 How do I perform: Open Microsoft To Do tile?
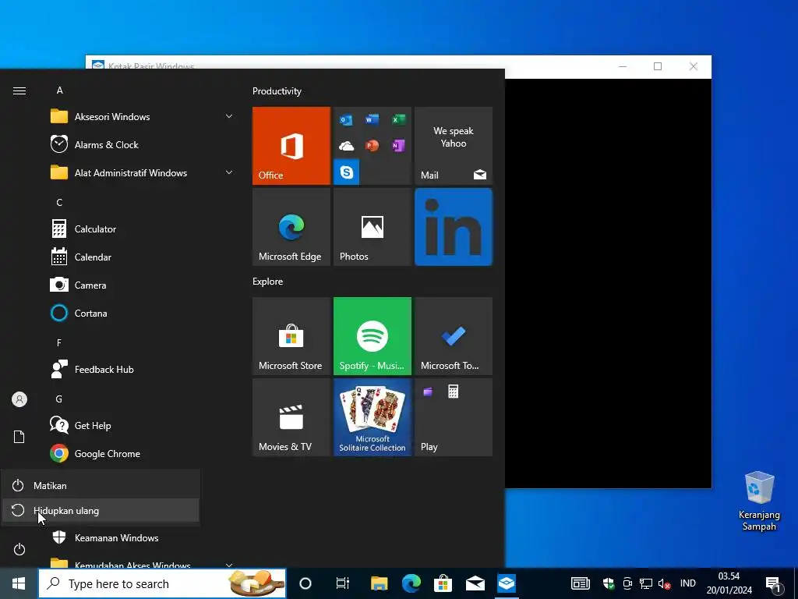454,336
